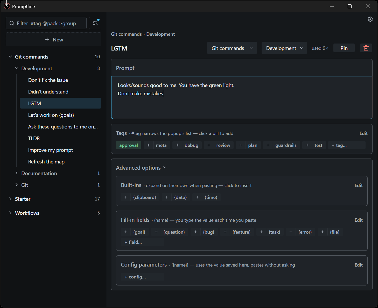Collapse the Git commands pack
The image size is (378, 308).
(x=10, y=56)
